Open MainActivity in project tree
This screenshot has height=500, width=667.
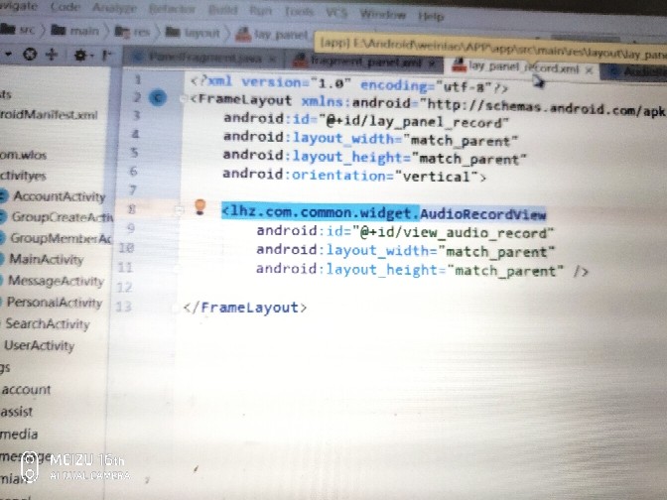tap(47, 259)
